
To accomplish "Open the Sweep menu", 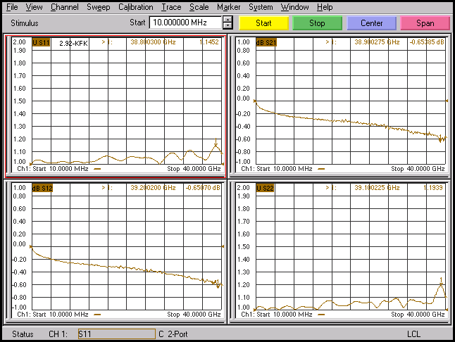I will pos(98,7).
